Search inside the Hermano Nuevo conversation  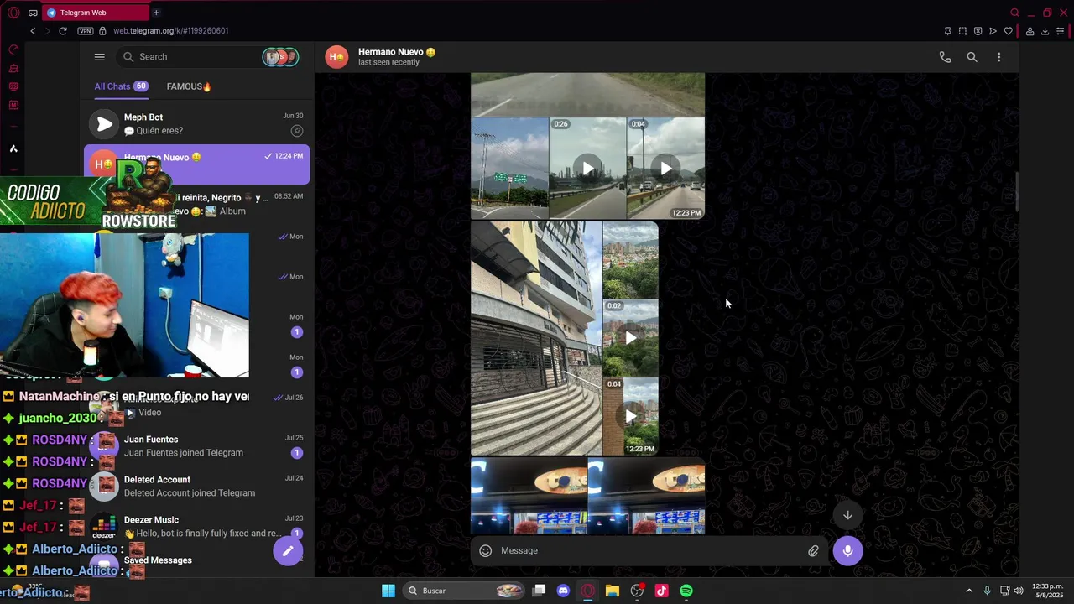[972, 57]
